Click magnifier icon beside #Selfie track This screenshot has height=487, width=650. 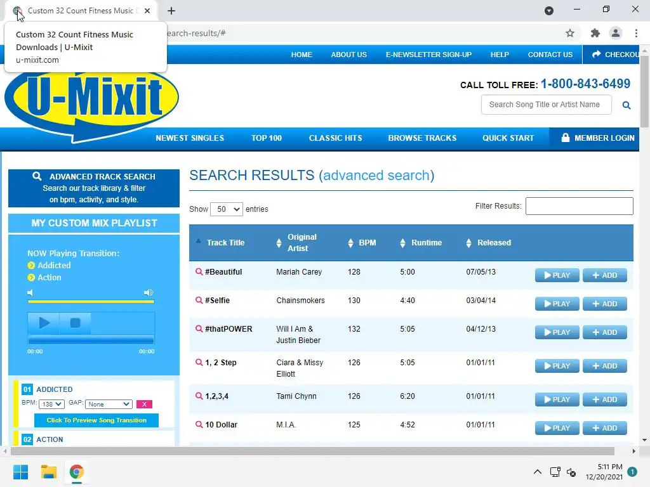coord(199,300)
